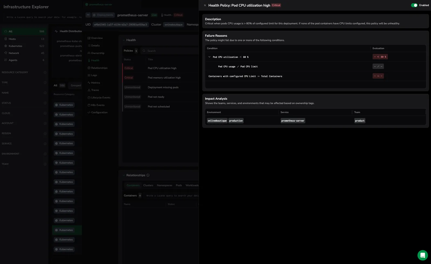The width and height of the screenshot is (431, 264).
Task: Open the Details tab
Action: (94, 46)
